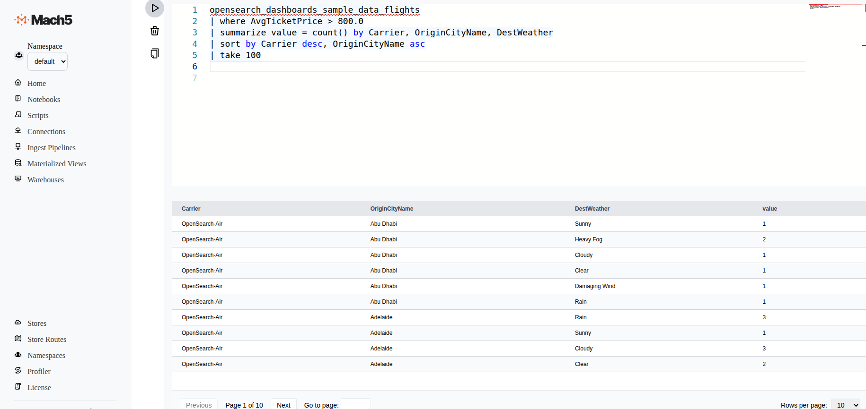Click 'Page 1 of 10' text
Viewport: 866px width, 409px height.
pyautogui.click(x=244, y=405)
